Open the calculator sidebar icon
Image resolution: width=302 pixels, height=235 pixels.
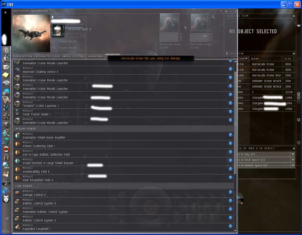pos(6,141)
